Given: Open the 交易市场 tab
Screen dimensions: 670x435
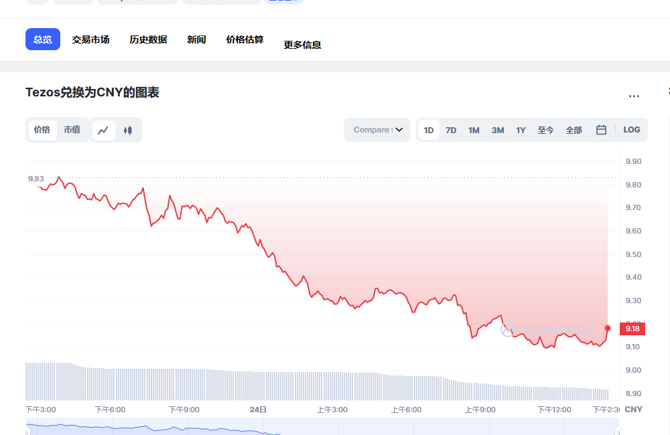Looking at the screenshot, I should (90, 39).
